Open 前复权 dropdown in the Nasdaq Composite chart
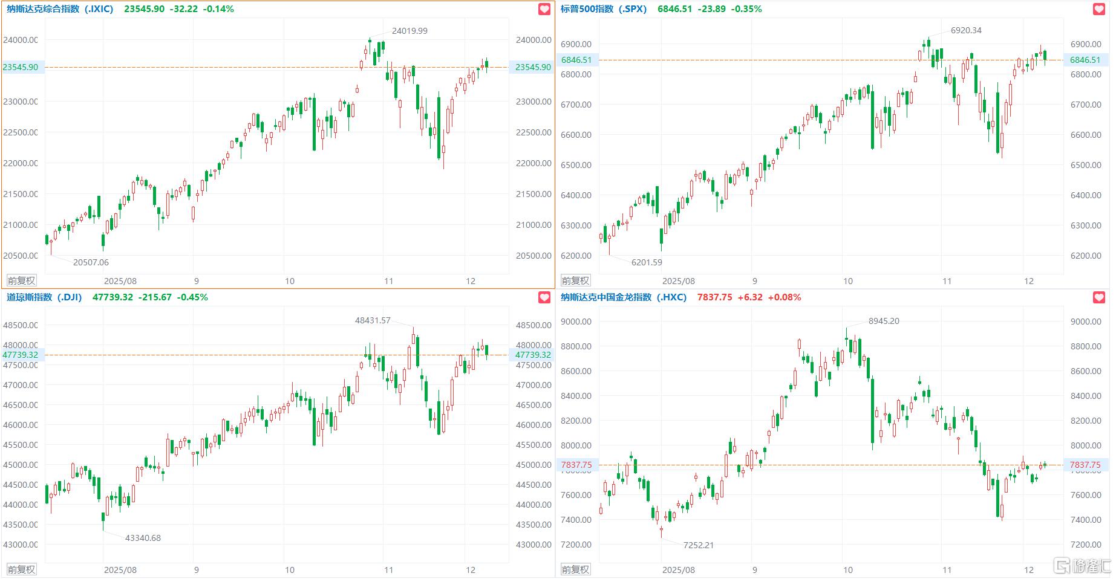This screenshot has width=1116, height=579. click(21, 280)
